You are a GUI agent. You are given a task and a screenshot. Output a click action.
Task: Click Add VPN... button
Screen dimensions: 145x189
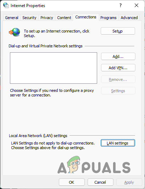click(x=118, y=68)
